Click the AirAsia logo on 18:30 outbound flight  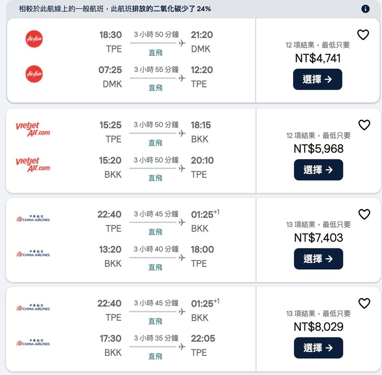coord(34,39)
